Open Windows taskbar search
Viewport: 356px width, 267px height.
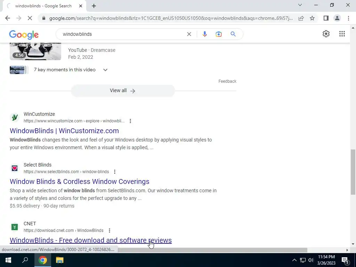25,260
